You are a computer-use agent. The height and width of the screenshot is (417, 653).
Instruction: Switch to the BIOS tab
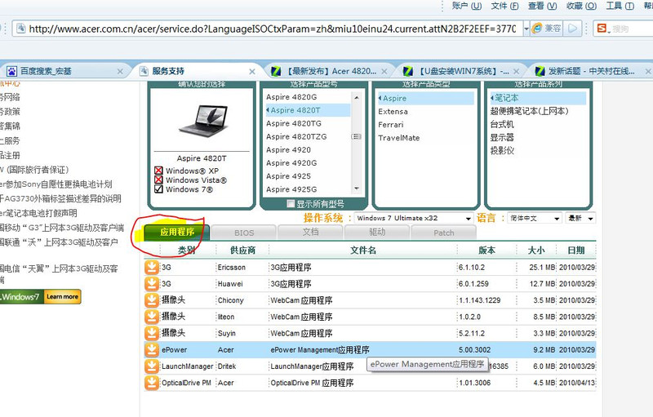(244, 233)
